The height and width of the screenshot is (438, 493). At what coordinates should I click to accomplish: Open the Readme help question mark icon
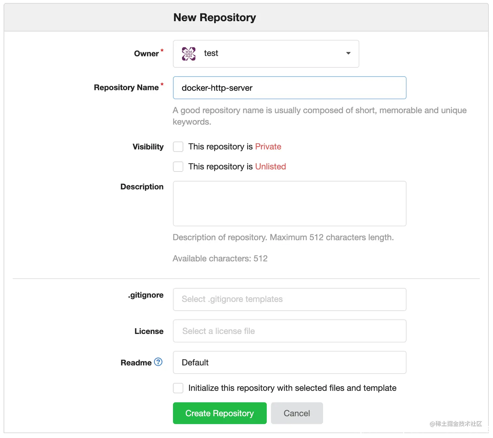pyautogui.click(x=158, y=362)
